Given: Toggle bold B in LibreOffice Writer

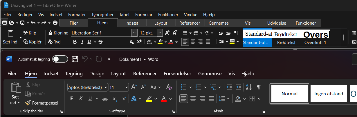Looking at the screenshot, I should click(75, 42).
